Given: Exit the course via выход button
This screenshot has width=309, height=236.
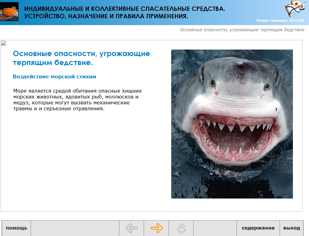Looking at the screenshot, I should (291, 228).
